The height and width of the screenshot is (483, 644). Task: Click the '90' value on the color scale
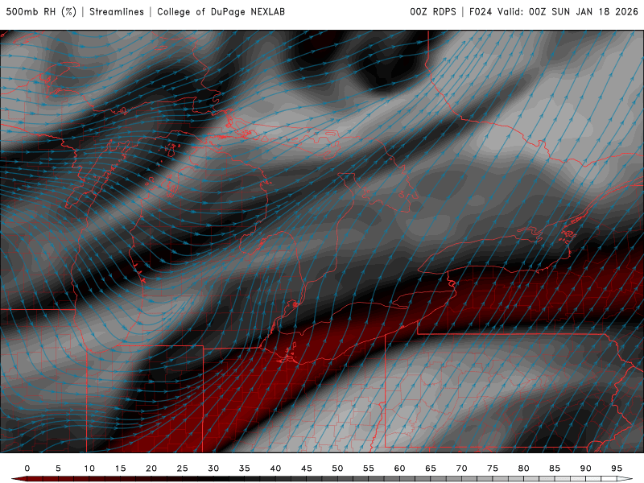click(586, 469)
